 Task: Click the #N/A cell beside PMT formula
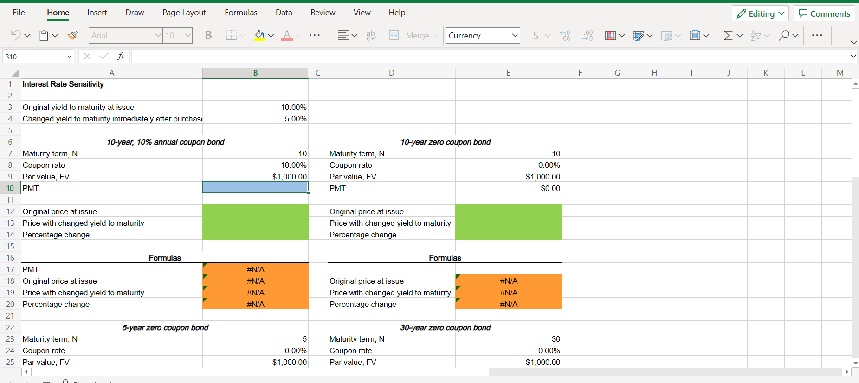pyautogui.click(x=255, y=269)
